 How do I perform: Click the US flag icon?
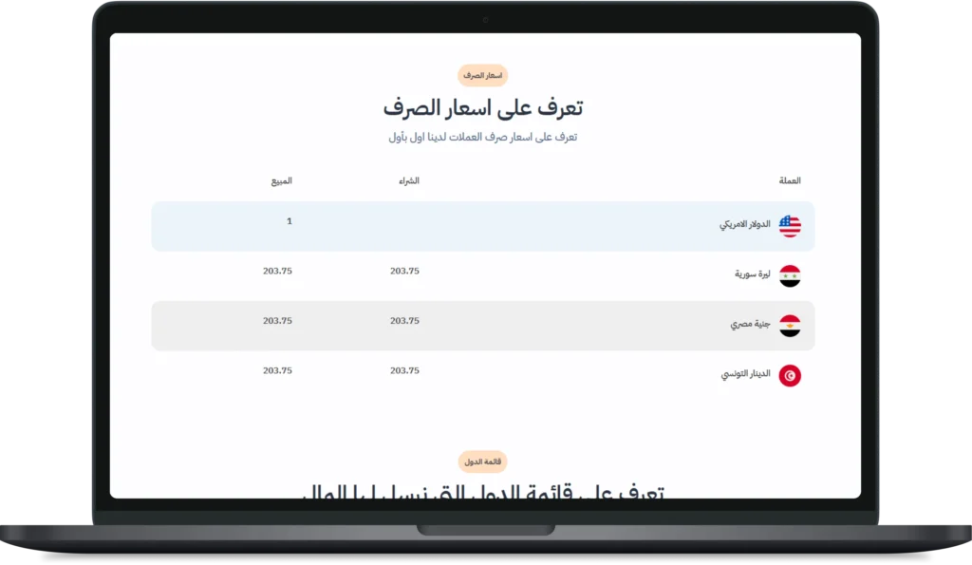(790, 226)
